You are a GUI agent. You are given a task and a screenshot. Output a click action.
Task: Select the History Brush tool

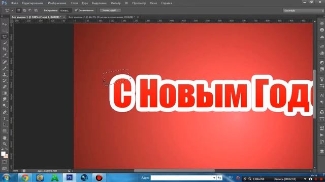[5, 81]
